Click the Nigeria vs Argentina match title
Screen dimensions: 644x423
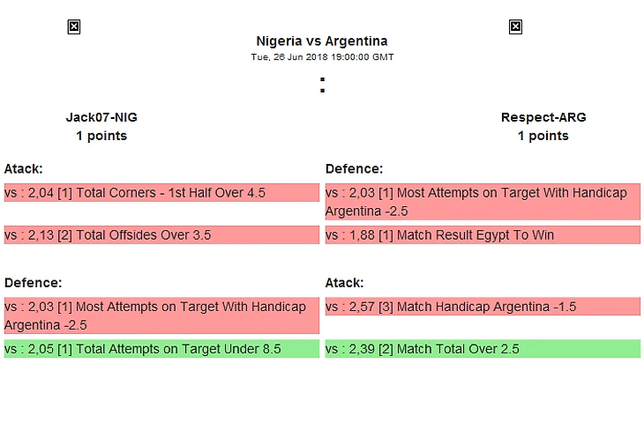click(x=322, y=41)
